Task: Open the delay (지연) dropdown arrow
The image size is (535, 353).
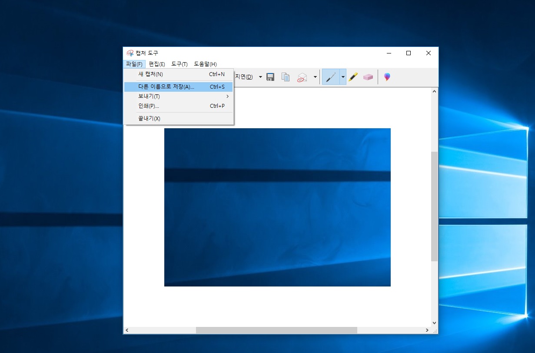Action: click(x=260, y=77)
